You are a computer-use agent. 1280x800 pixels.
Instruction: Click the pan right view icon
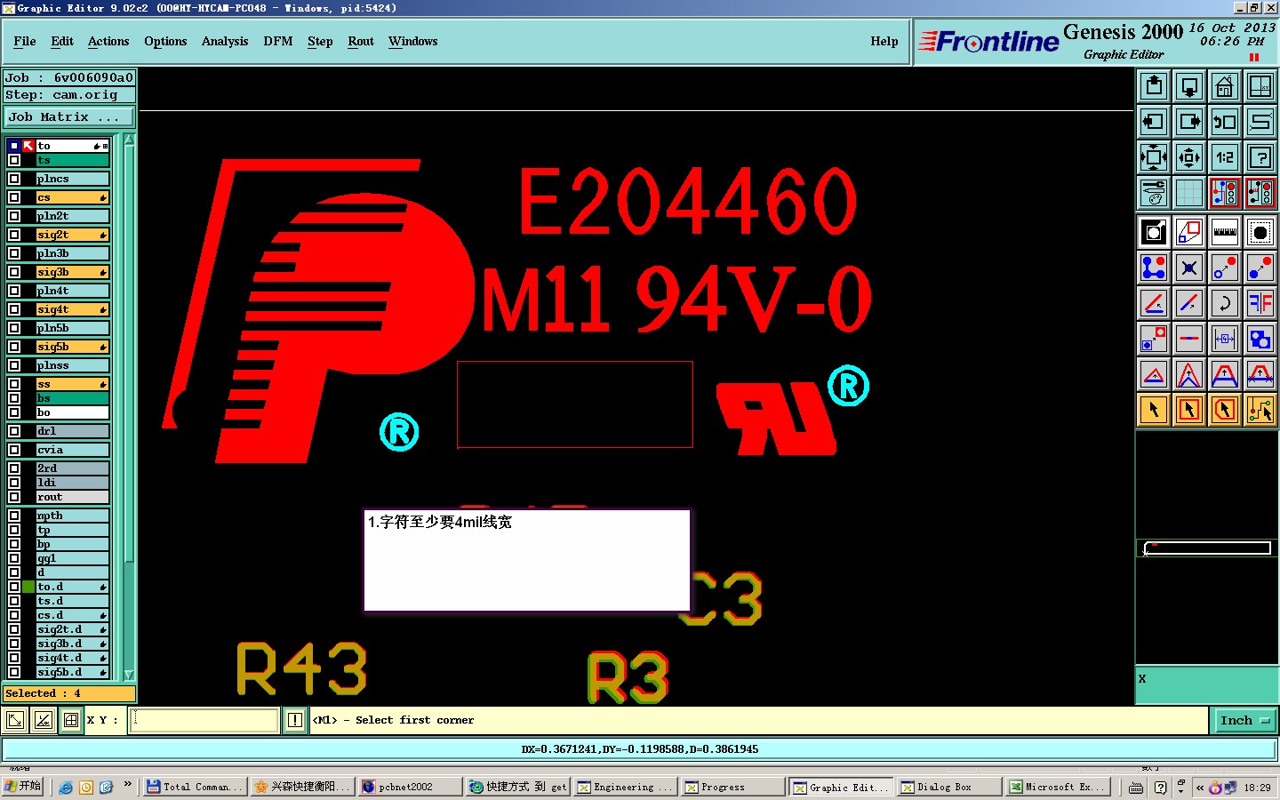[1189, 122]
